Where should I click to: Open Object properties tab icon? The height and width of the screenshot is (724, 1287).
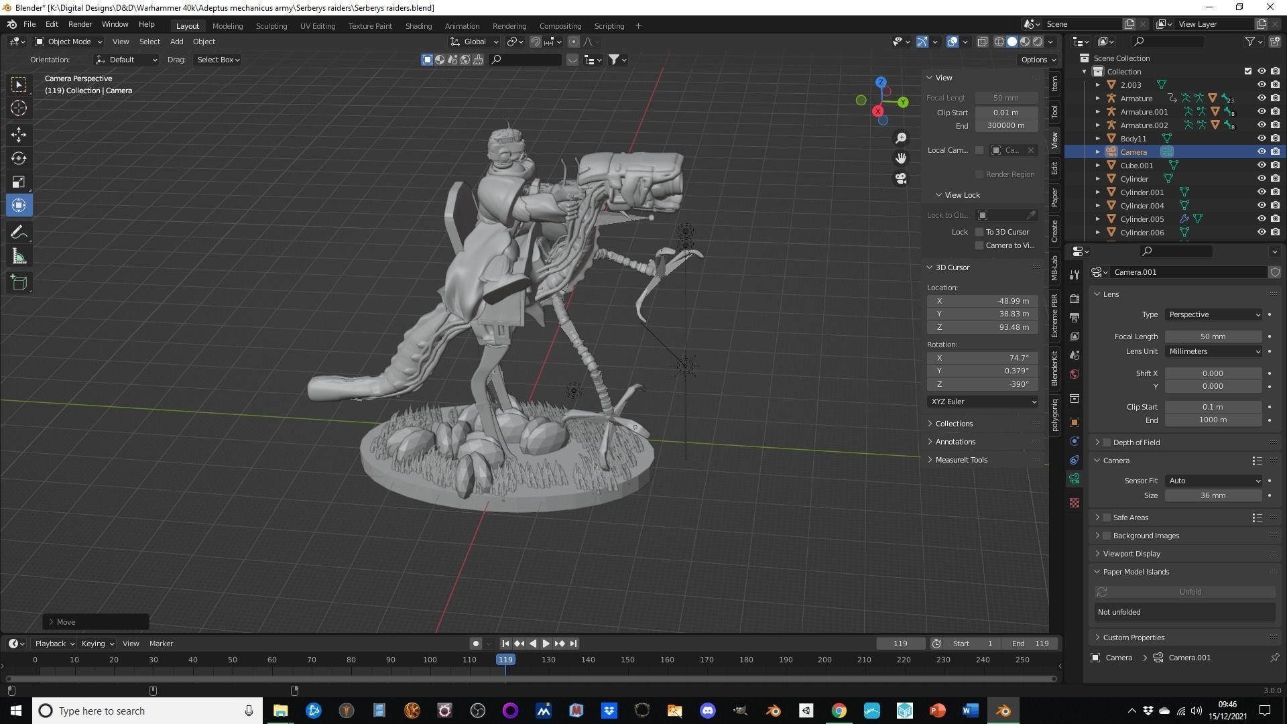click(1075, 422)
